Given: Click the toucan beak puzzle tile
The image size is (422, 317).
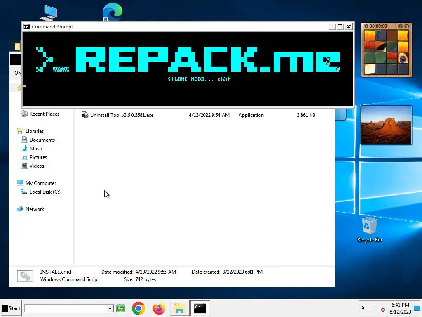Looking at the screenshot, I should [380, 47].
